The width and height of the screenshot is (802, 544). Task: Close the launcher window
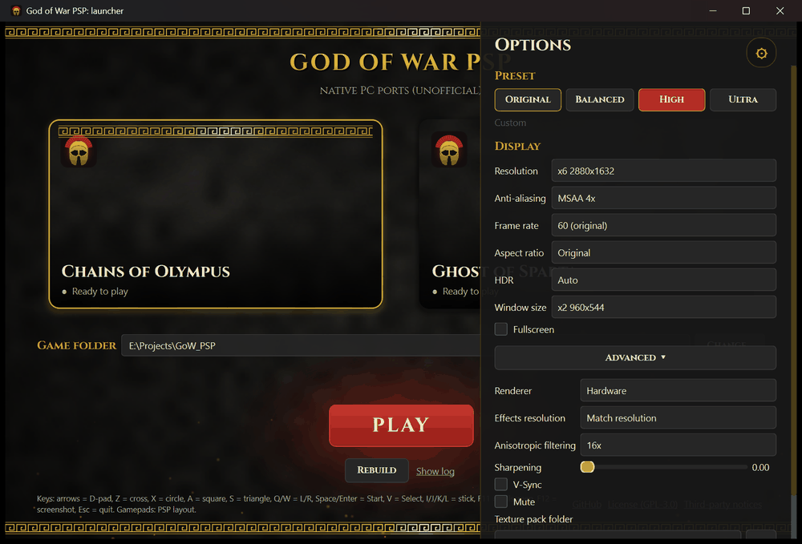click(780, 10)
